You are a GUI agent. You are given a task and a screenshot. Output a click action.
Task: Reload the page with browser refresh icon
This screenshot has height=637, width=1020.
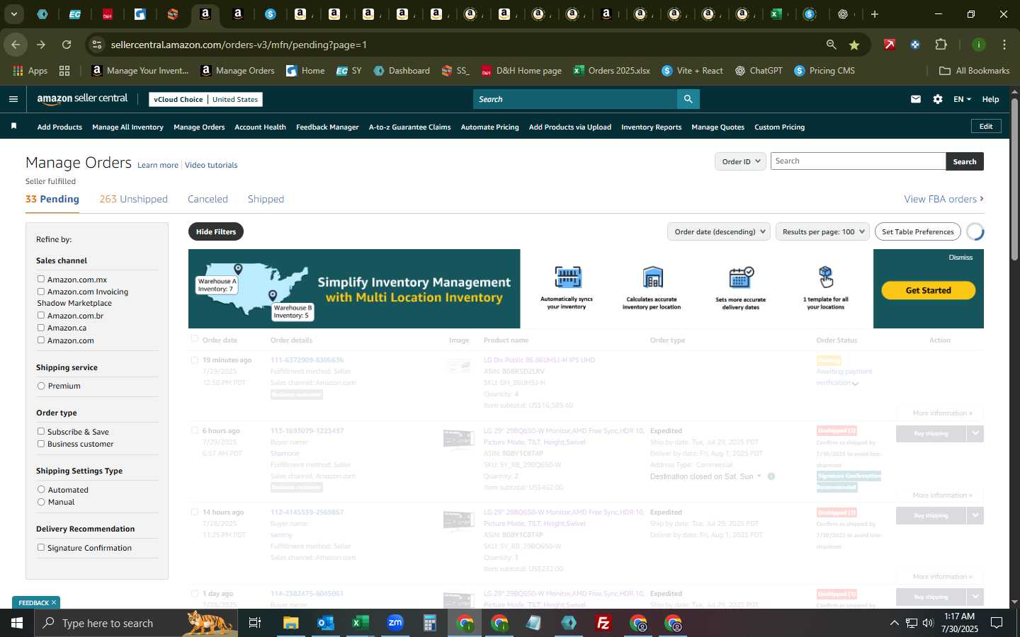coord(67,45)
